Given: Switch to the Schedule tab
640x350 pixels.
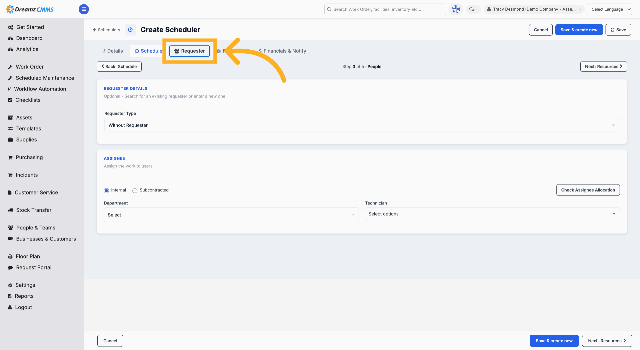Looking at the screenshot, I should [148, 51].
